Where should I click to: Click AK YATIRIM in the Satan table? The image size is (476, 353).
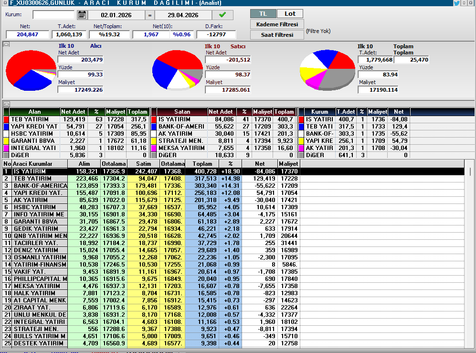point(175,134)
